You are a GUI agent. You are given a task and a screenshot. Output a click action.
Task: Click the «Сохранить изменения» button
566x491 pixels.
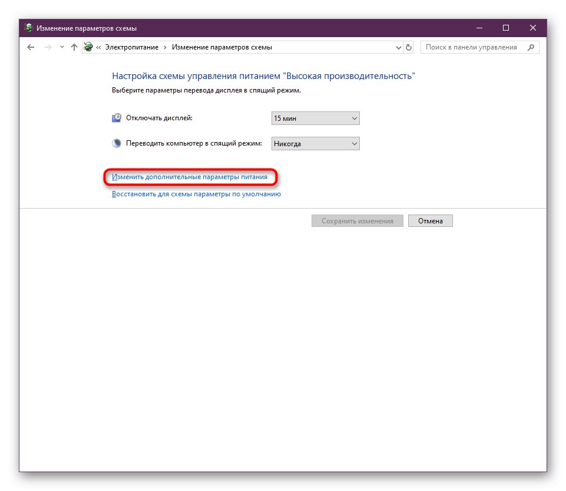(358, 221)
